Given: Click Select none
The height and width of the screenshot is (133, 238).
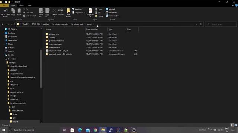Looking at the screenshot, I should click(x=111, y=13).
